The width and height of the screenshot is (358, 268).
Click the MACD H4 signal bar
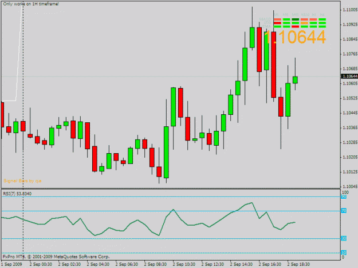pyautogui.click(x=322, y=19)
